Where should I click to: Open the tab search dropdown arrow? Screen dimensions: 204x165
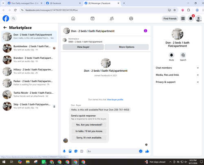coord(3,3)
